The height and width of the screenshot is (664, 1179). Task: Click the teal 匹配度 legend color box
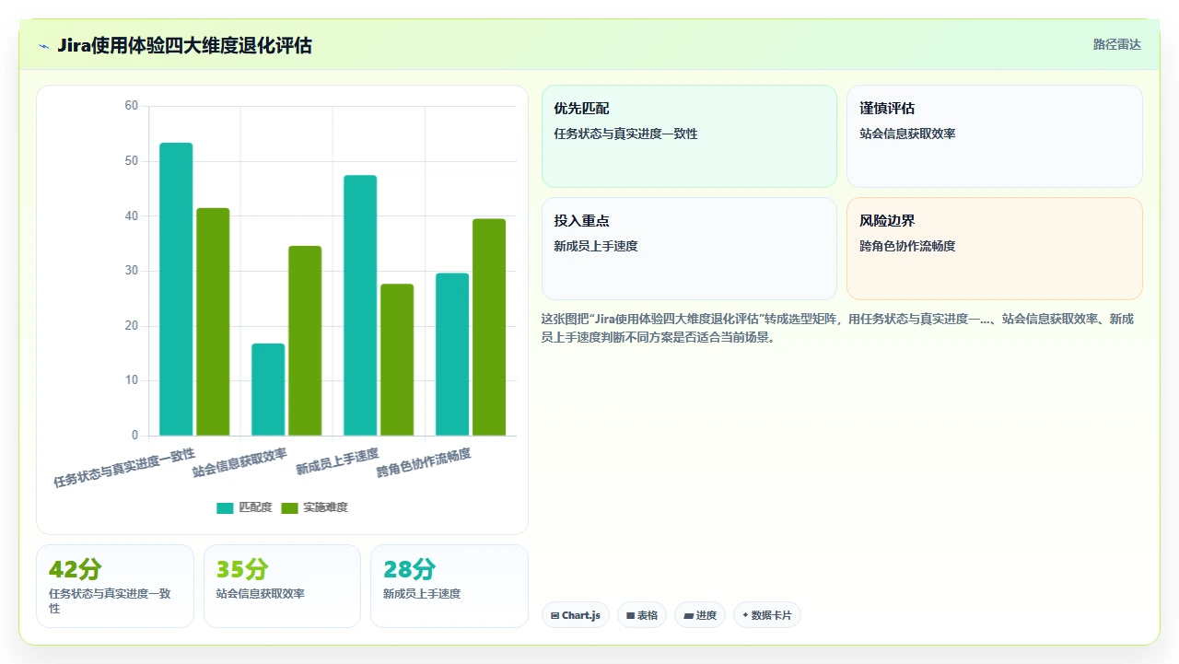[225, 508]
